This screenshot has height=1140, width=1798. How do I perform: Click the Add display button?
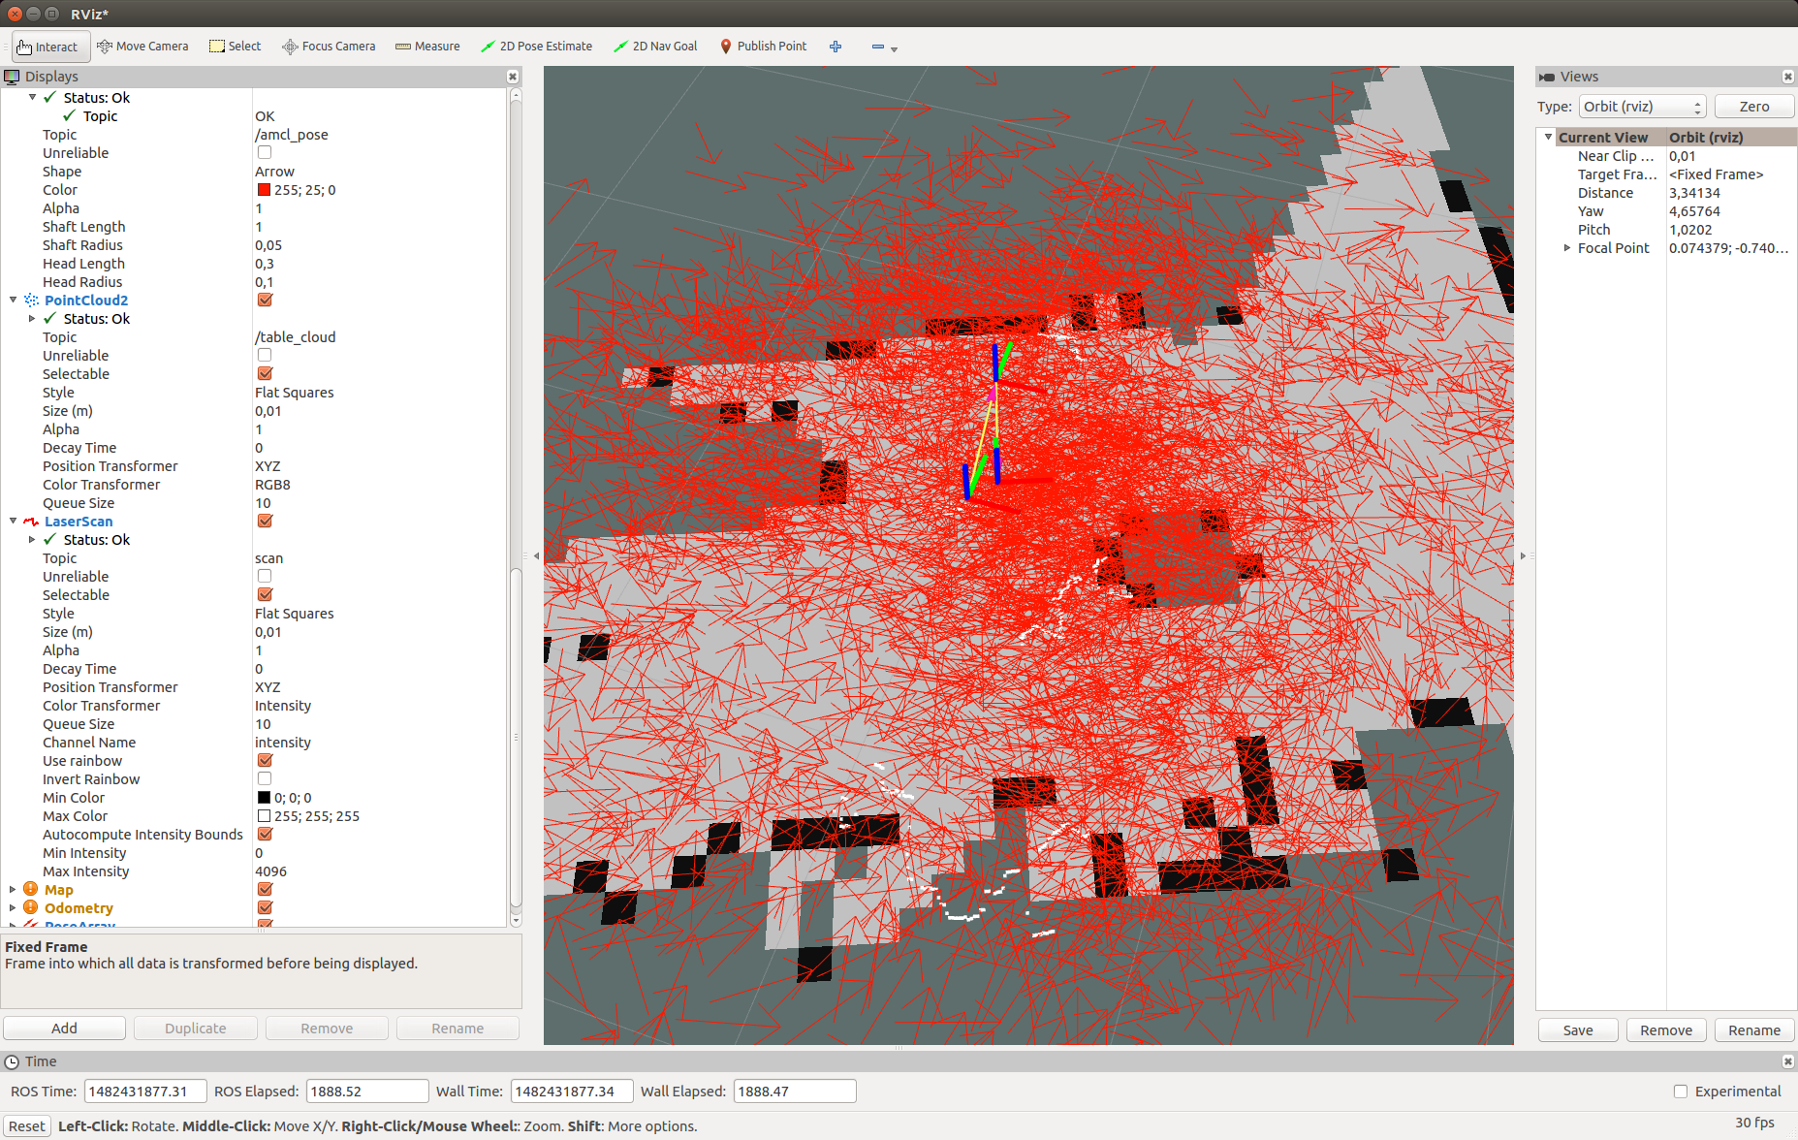(64, 1029)
